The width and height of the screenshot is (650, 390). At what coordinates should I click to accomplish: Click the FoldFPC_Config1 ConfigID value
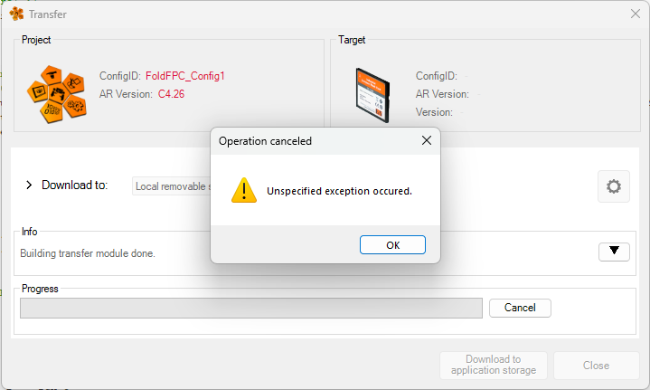[x=184, y=76]
